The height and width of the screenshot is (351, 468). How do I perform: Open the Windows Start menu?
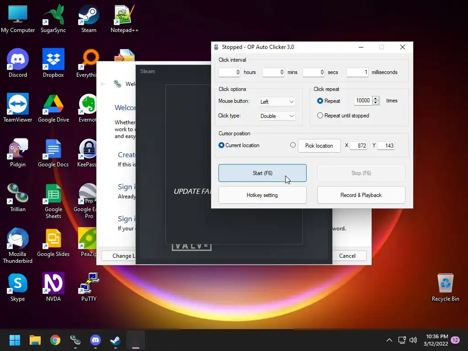point(15,340)
